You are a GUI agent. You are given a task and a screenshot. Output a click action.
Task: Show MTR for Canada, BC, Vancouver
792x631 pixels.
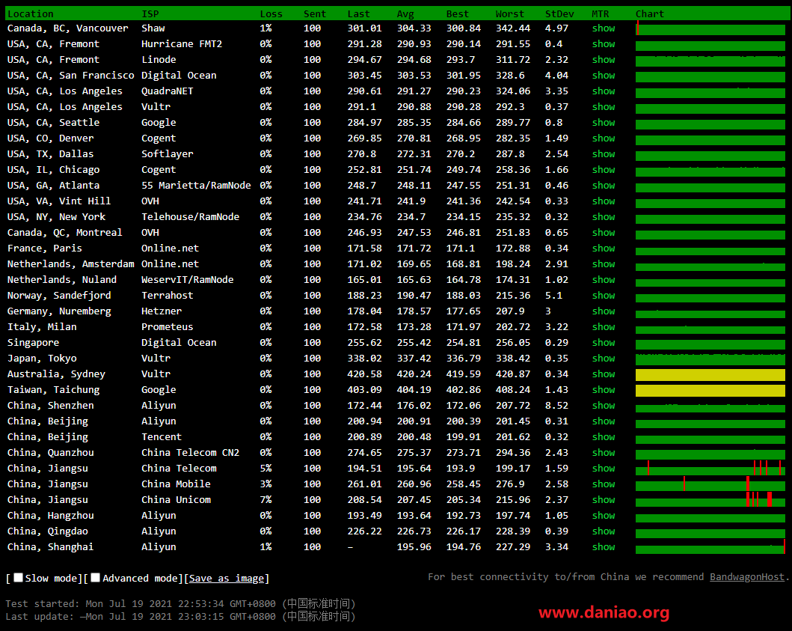(x=604, y=28)
